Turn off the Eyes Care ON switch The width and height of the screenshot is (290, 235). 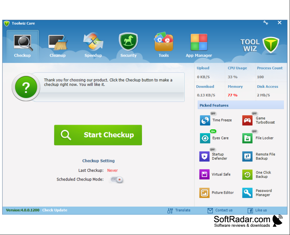[x=213, y=131]
